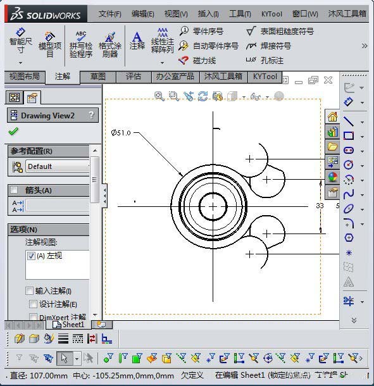Expand the Smart Dimension dropdown arrow
Image resolution: width=374 pixels, height=386 pixels.
click(21, 63)
